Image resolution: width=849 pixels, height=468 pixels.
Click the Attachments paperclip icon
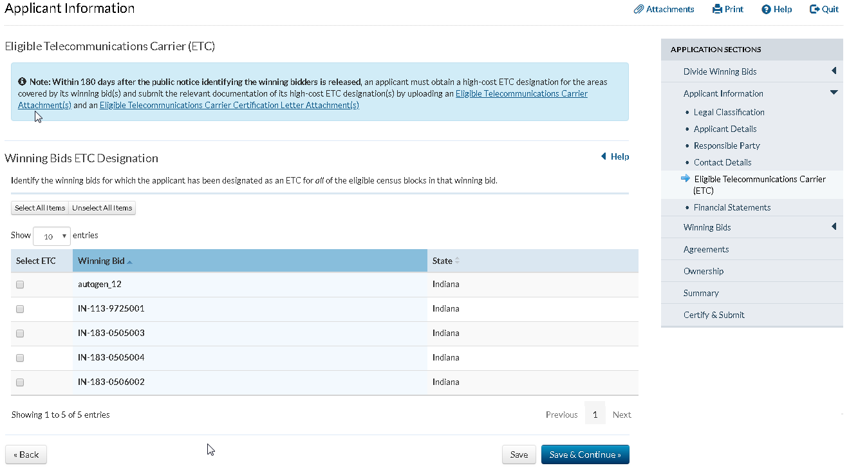tap(639, 10)
